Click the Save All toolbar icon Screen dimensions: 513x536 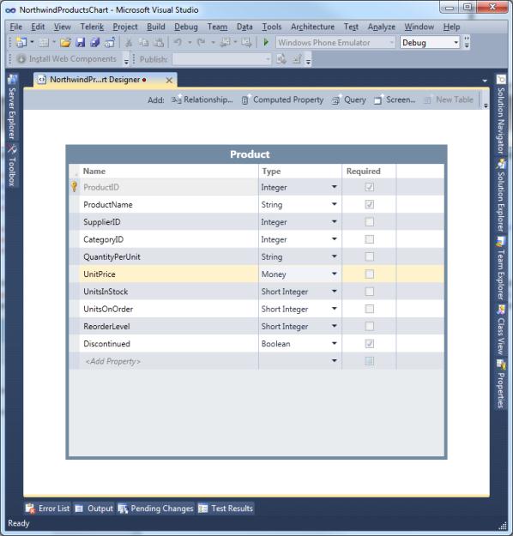(95, 42)
